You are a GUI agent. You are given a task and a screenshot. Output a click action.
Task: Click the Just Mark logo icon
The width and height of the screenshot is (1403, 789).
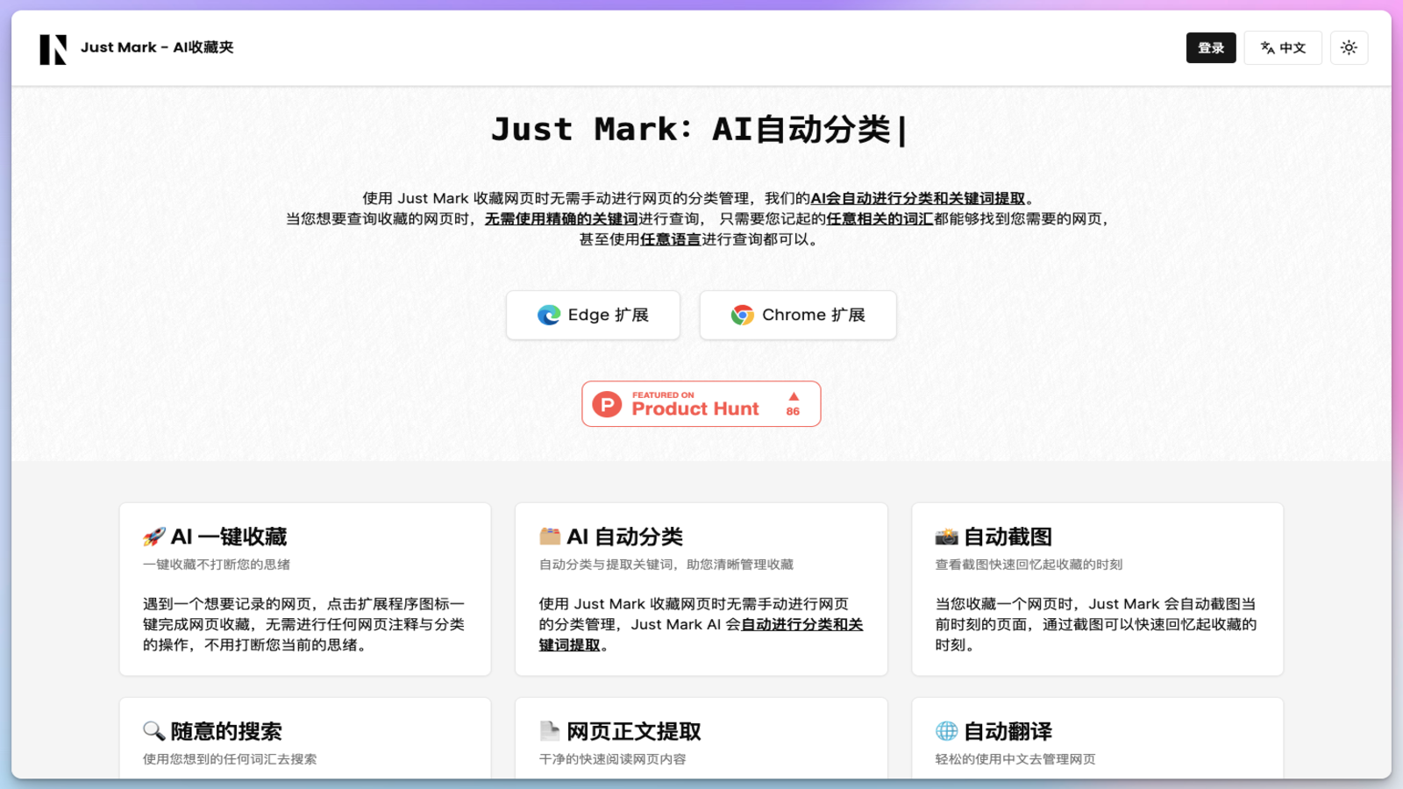coord(53,49)
